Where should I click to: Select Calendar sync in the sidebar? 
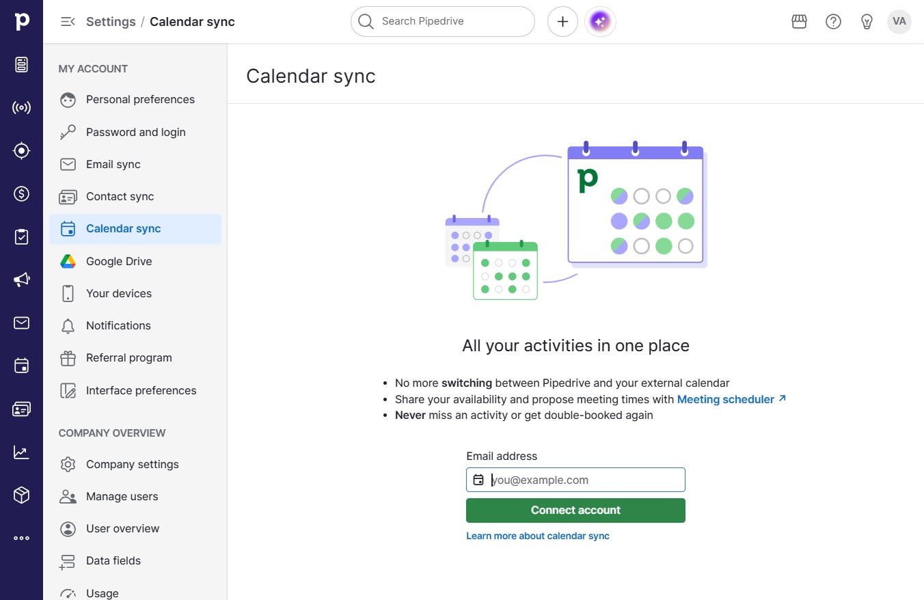point(135,229)
